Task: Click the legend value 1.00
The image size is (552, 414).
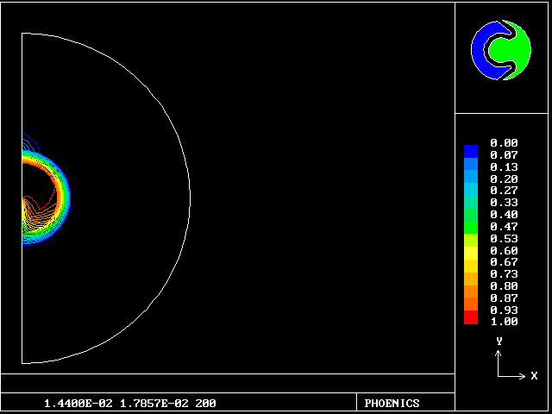Action: point(504,322)
